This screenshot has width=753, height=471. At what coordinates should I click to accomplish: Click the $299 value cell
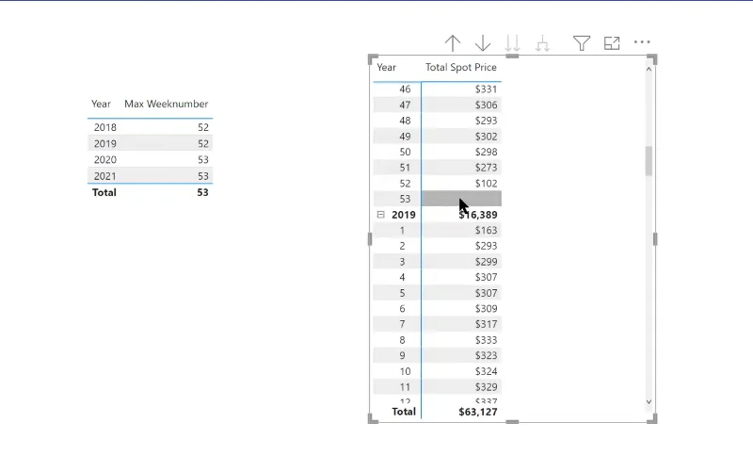click(x=486, y=262)
